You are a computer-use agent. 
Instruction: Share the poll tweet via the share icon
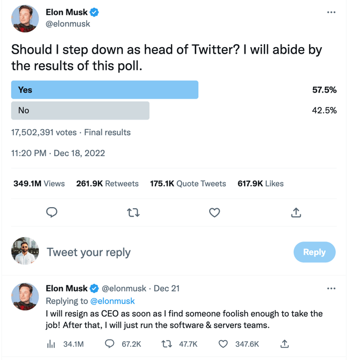coord(296,212)
